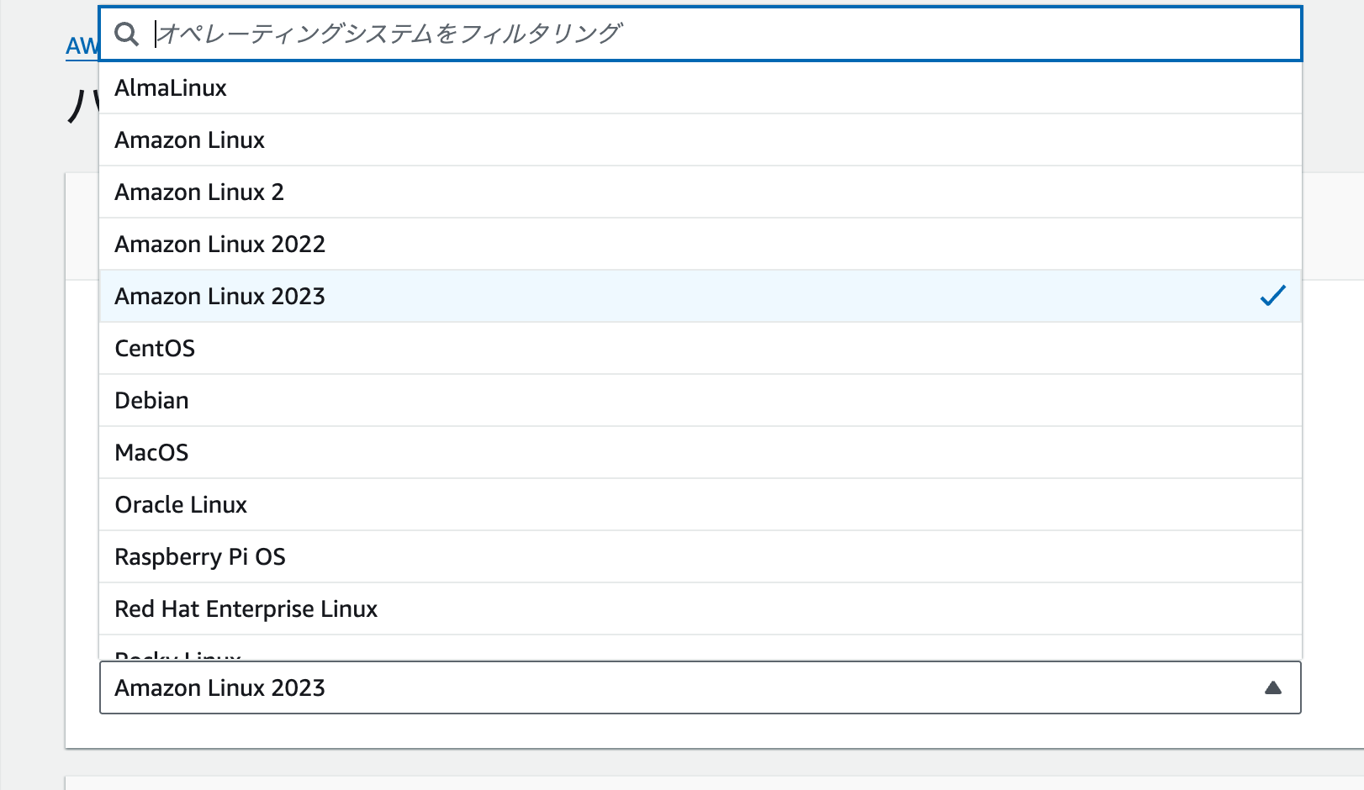Choose Amazon Linux option
Screen dimensions: 1364x790
(190, 140)
